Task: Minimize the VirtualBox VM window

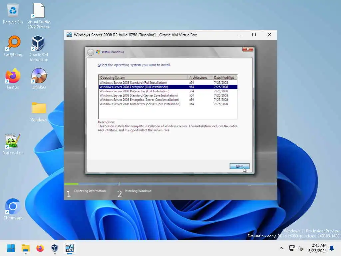Action: click(239, 35)
